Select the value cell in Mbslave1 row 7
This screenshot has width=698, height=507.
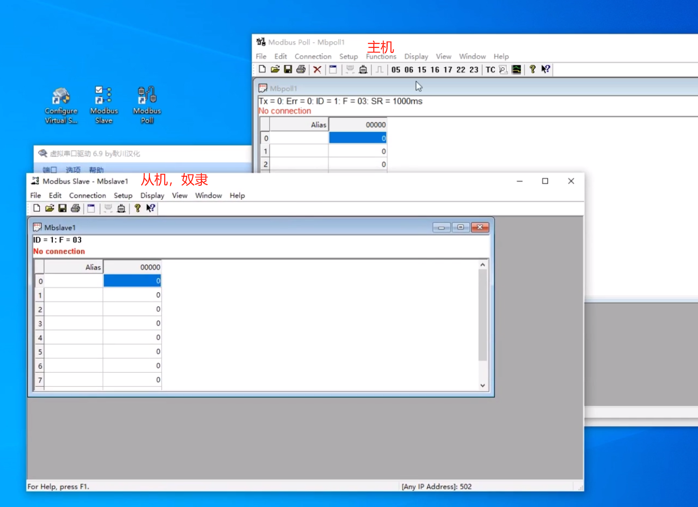132,380
